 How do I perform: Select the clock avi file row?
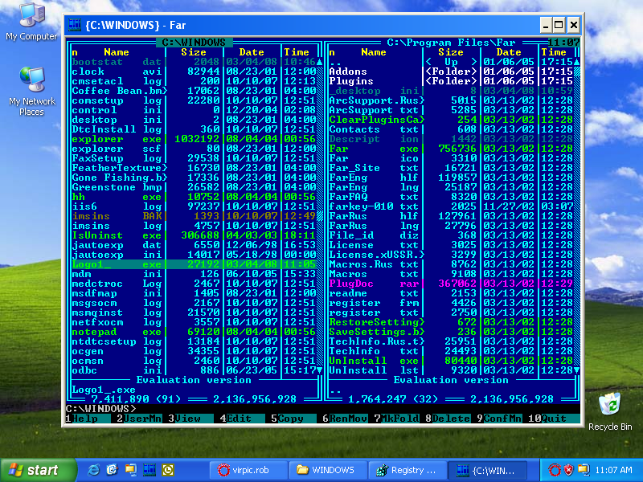[x=195, y=71]
